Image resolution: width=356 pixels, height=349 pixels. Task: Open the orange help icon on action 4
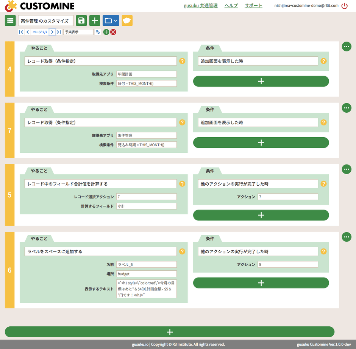click(182, 61)
